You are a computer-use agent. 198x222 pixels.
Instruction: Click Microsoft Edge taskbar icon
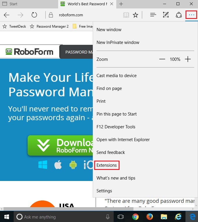[x=192, y=217]
